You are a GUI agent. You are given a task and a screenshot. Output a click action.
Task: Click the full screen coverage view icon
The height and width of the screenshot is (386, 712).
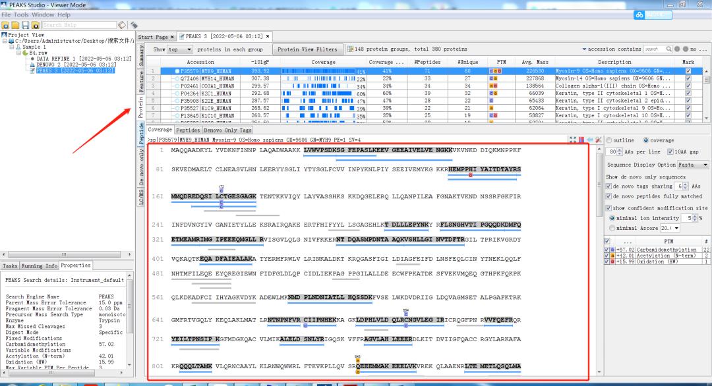coord(572,140)
